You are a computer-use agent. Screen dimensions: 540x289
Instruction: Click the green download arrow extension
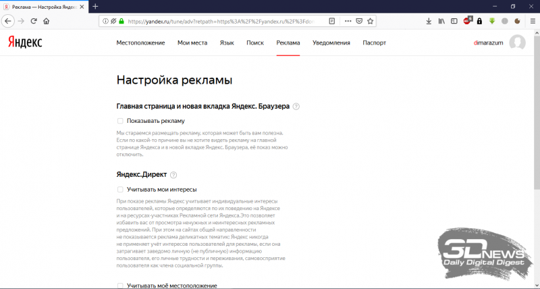[x=492, y=21]
